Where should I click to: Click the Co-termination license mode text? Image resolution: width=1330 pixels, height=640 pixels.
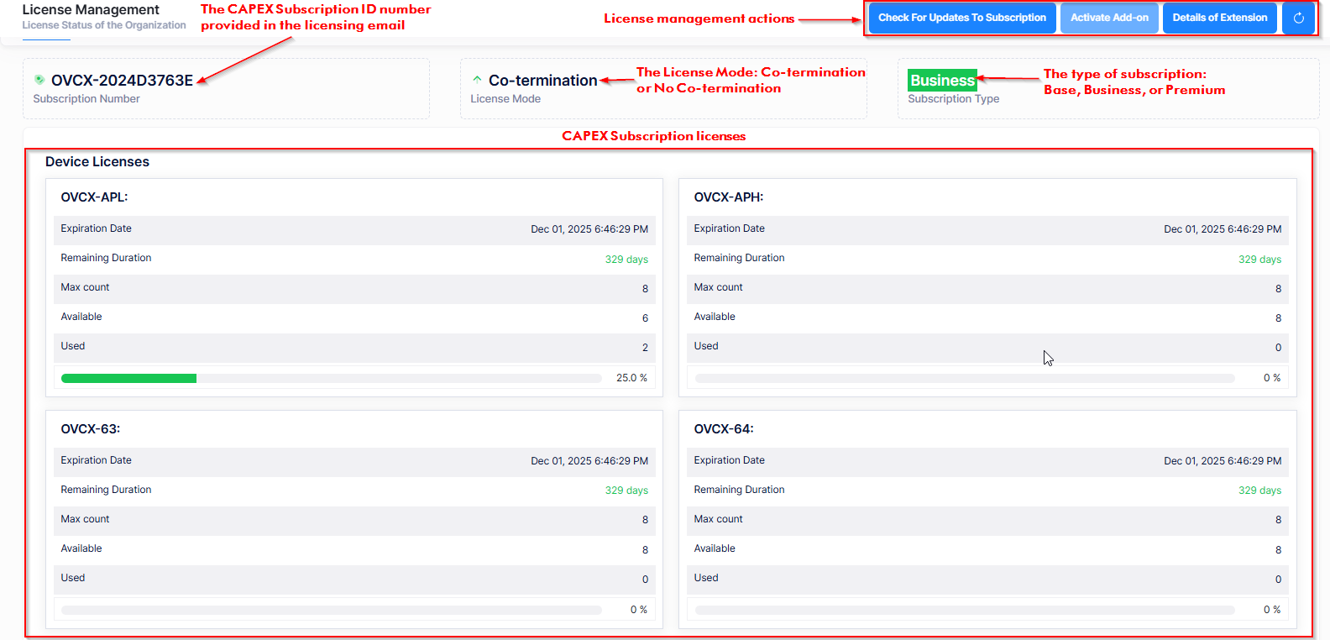542,81
